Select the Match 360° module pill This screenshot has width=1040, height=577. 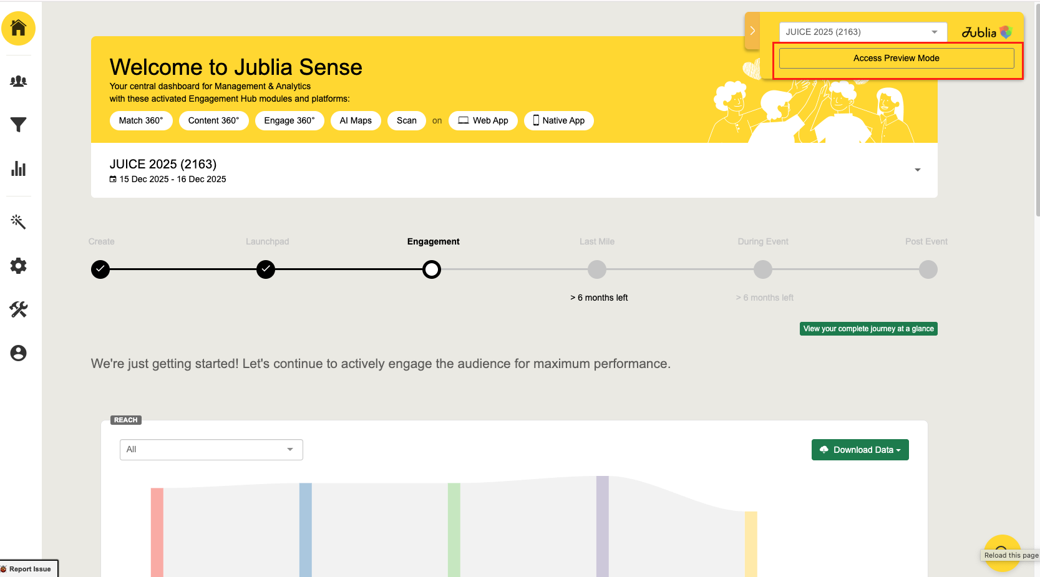(141, 120)
